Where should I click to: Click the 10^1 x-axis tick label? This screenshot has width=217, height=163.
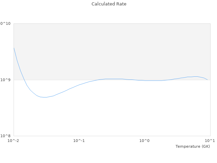click(210, 141)
